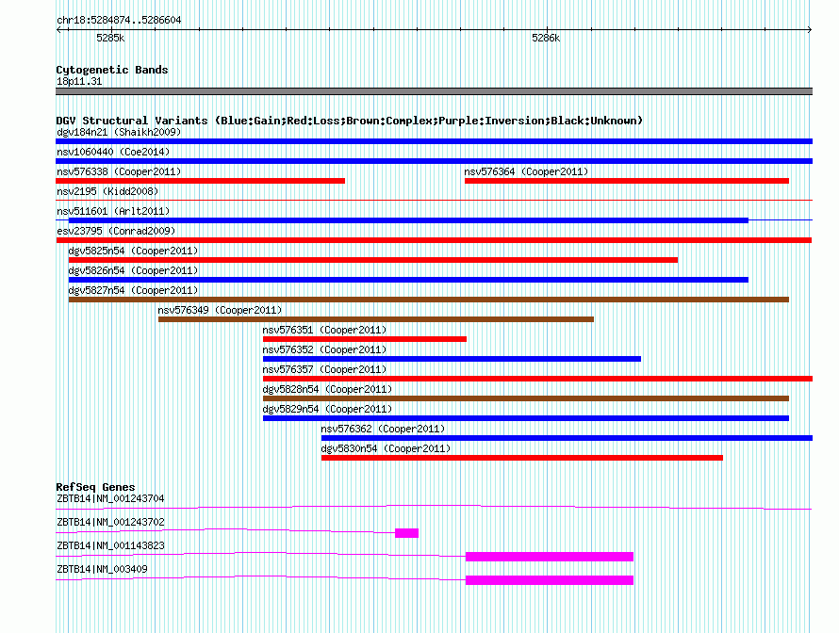Select the ZBTB14|NM_001243704 gene label
This screenshot has width=839, height=633.
point(110,499)
